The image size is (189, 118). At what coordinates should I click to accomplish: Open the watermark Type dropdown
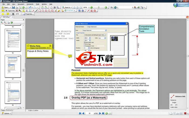(106, 30)
